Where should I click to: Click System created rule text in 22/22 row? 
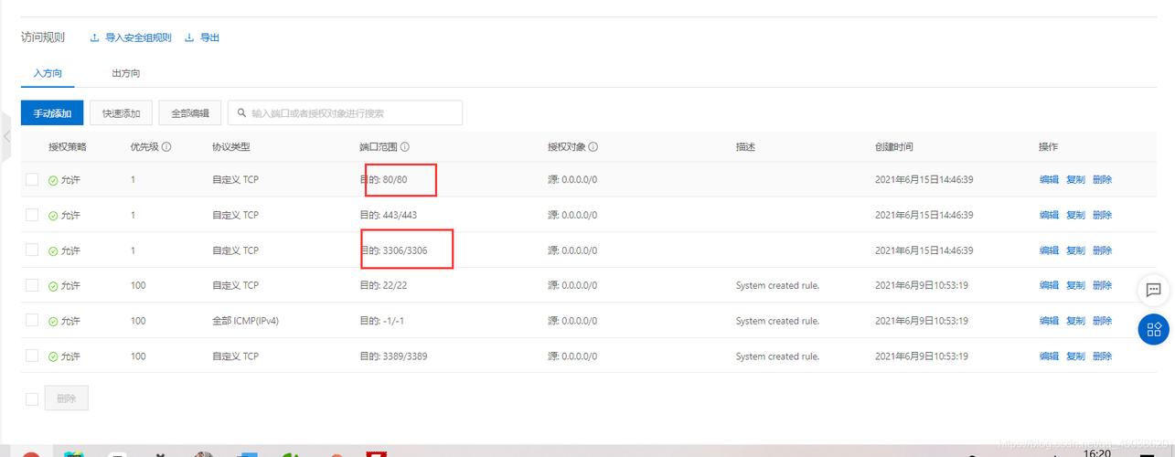tap(777, 286)
